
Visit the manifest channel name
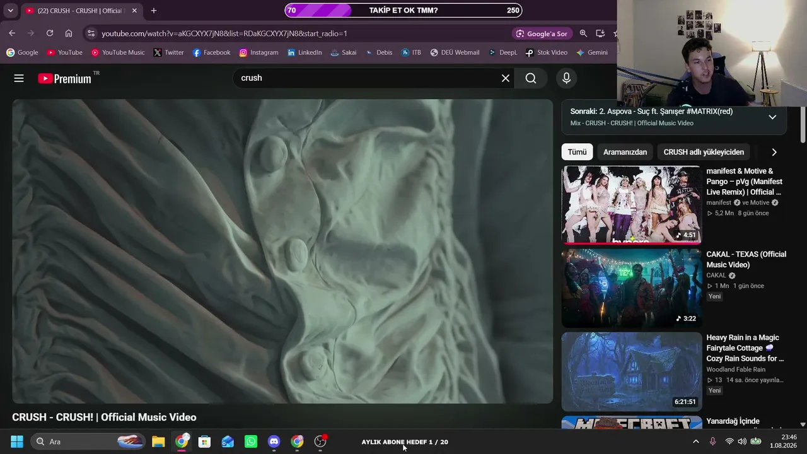pyautogui.click(x=719, y=203)
